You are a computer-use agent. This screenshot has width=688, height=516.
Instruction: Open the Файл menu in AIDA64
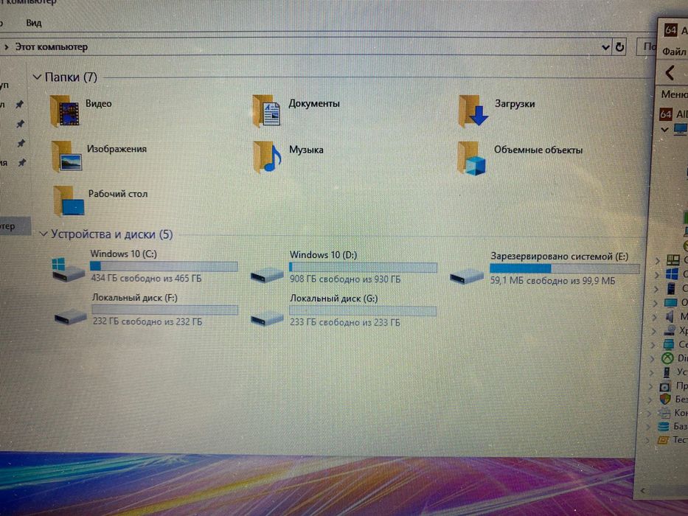coord(675,52)
